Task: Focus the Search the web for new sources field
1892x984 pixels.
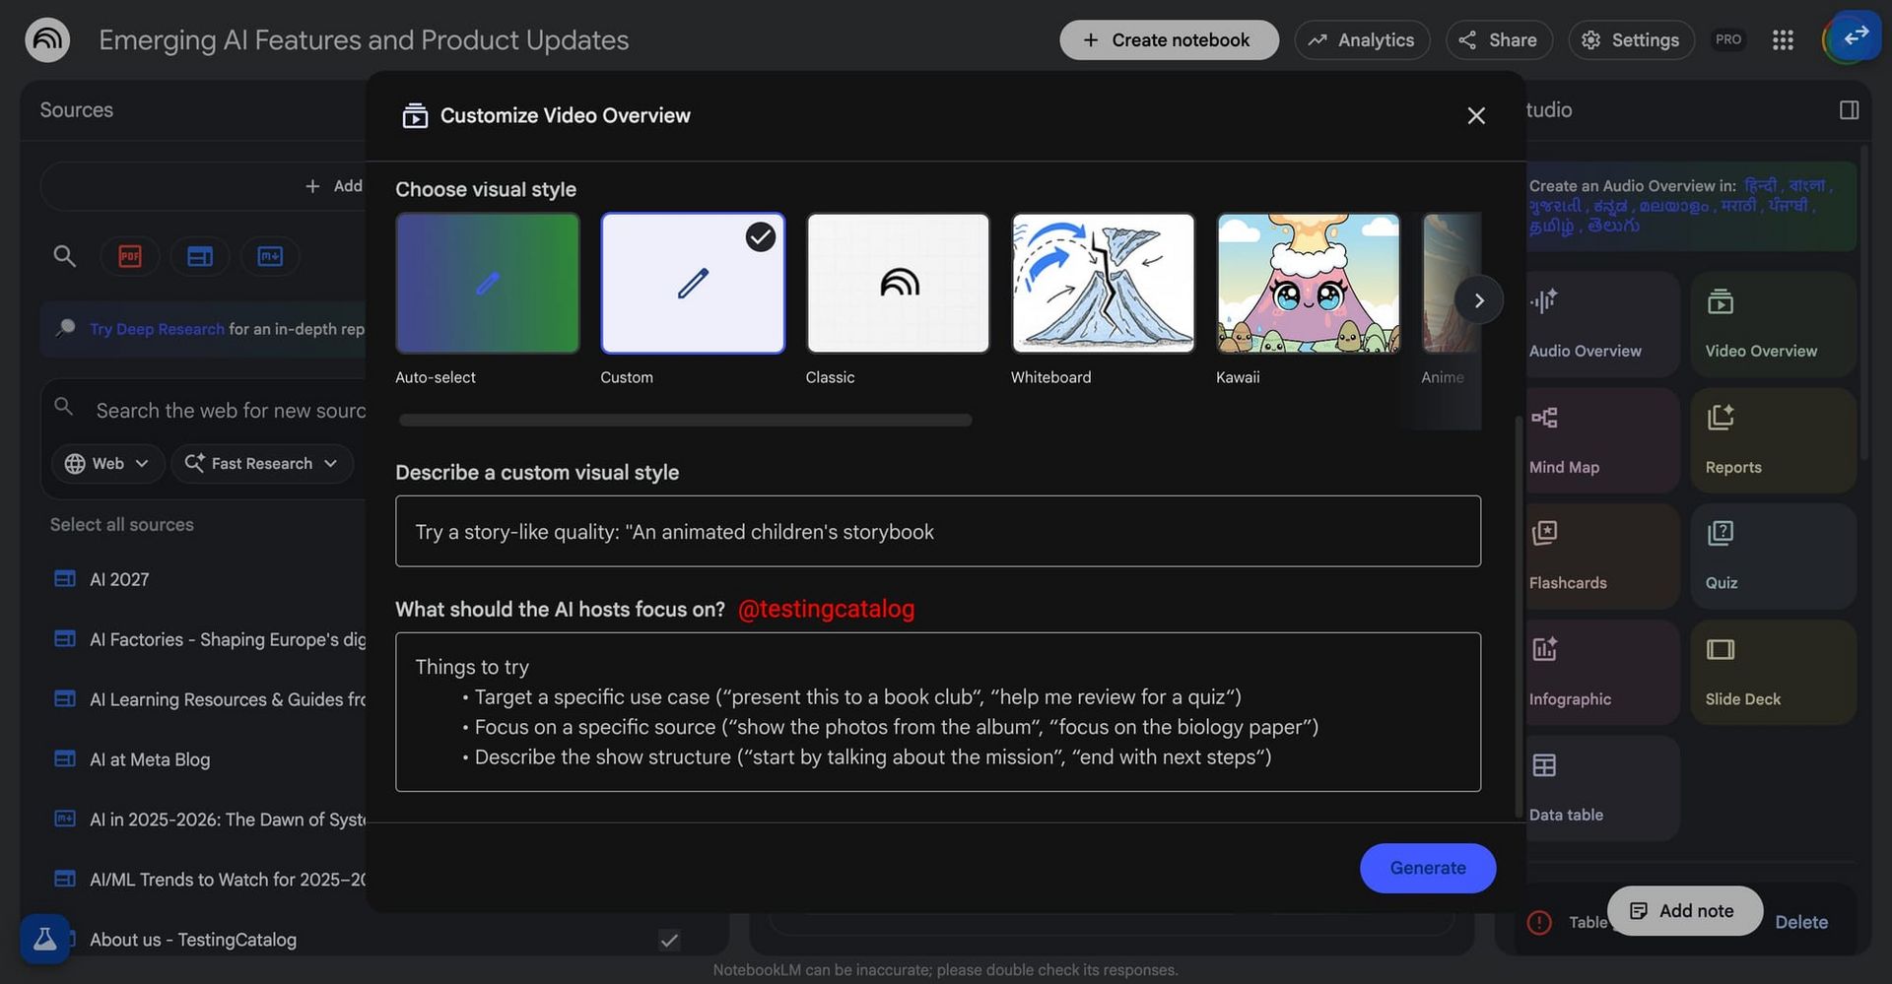Action: [230, 411]
